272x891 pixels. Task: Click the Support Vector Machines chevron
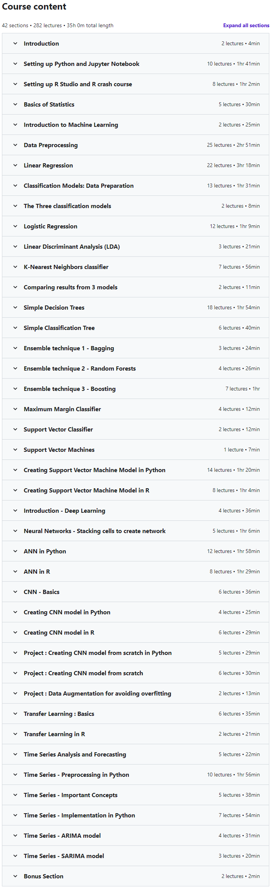point(15,450)
